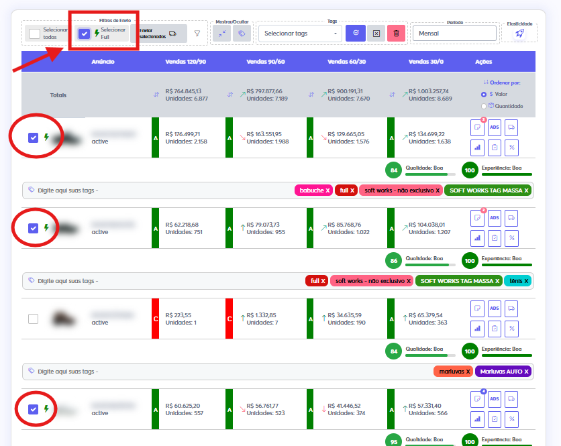The width and height of the screenshot is (561, 446).
Task: Click the collapse arrows icon under Mostrar/Ocultar
Action: click(222, 34)
